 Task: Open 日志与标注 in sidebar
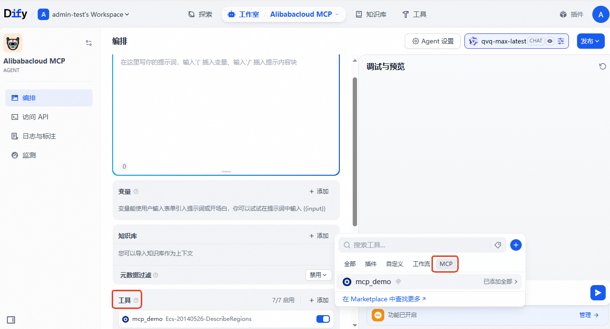[49, 136]
